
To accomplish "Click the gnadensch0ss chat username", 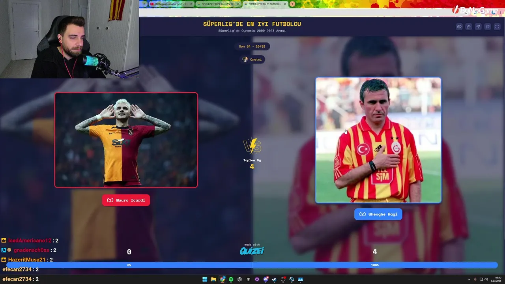I will pos(31,250).
